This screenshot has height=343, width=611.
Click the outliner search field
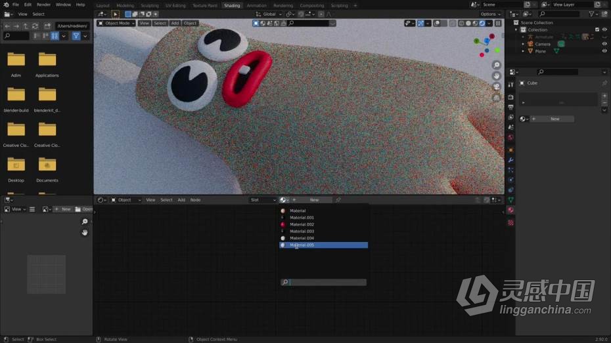tap(560, 14)
